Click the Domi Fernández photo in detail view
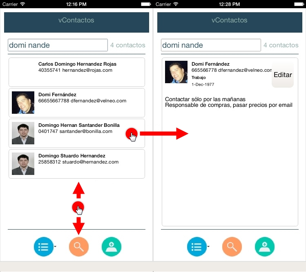The width and height of the screenshot is (306, 272). point(176,72)
